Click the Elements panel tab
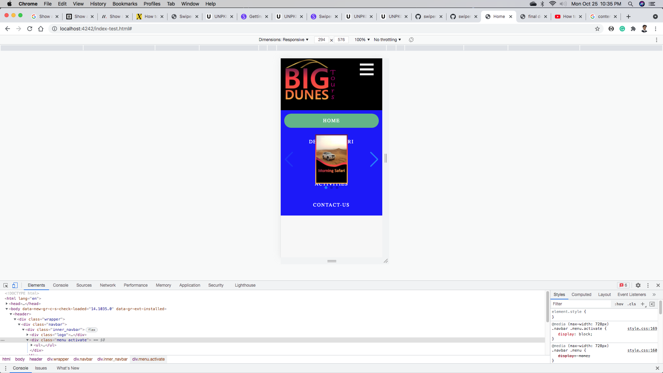663x373 pixels. point(36,285)
